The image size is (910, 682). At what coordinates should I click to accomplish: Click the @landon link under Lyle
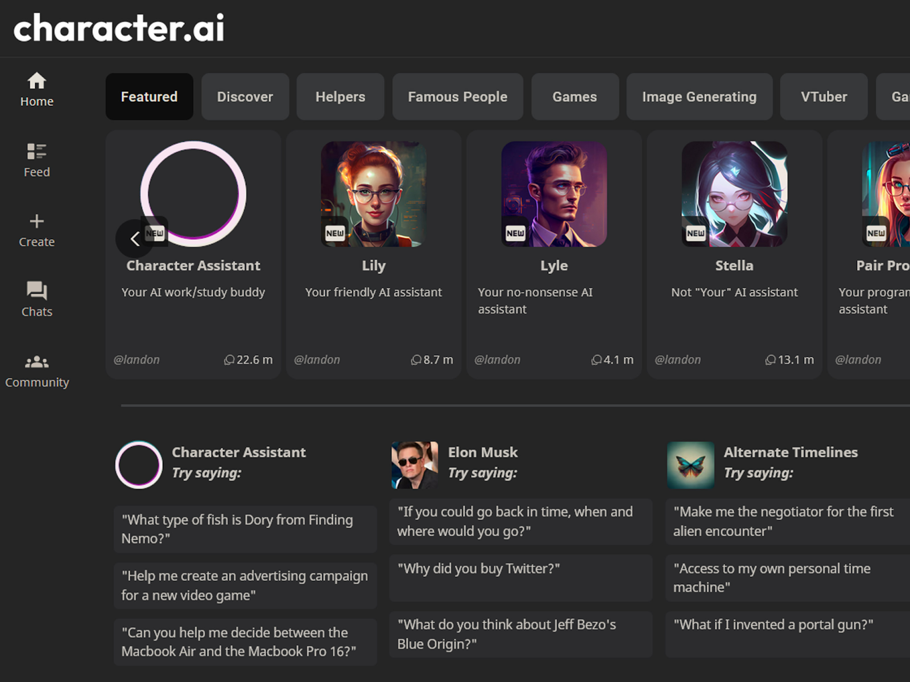pyautogui.click(x=497, y=360)
